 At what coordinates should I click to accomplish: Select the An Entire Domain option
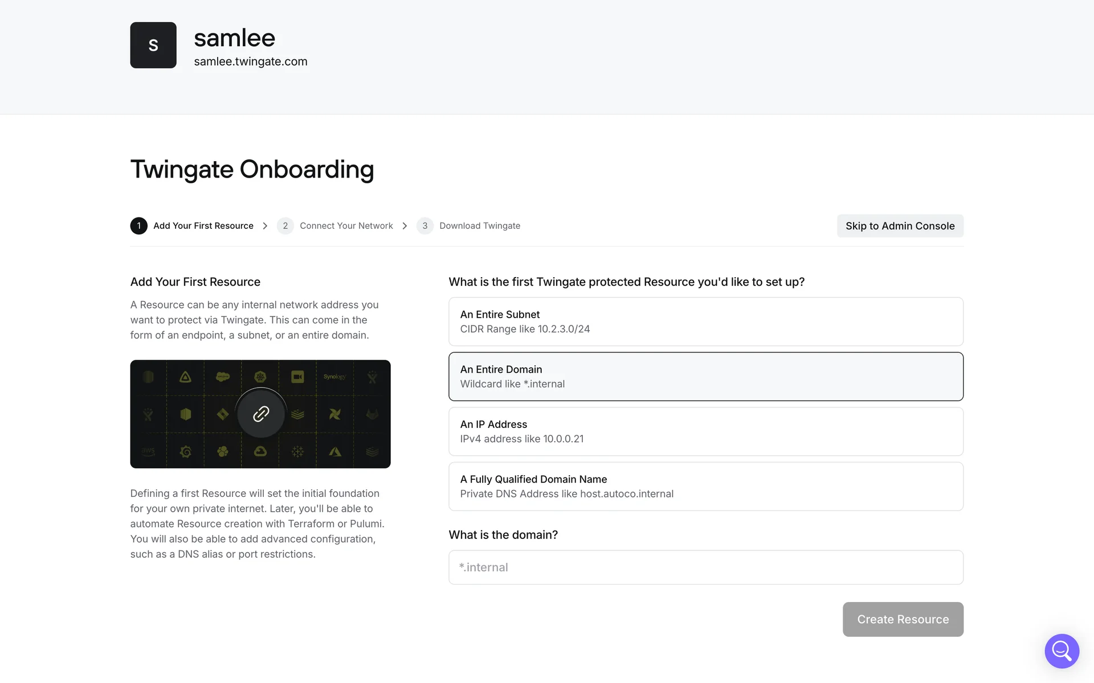705,376
